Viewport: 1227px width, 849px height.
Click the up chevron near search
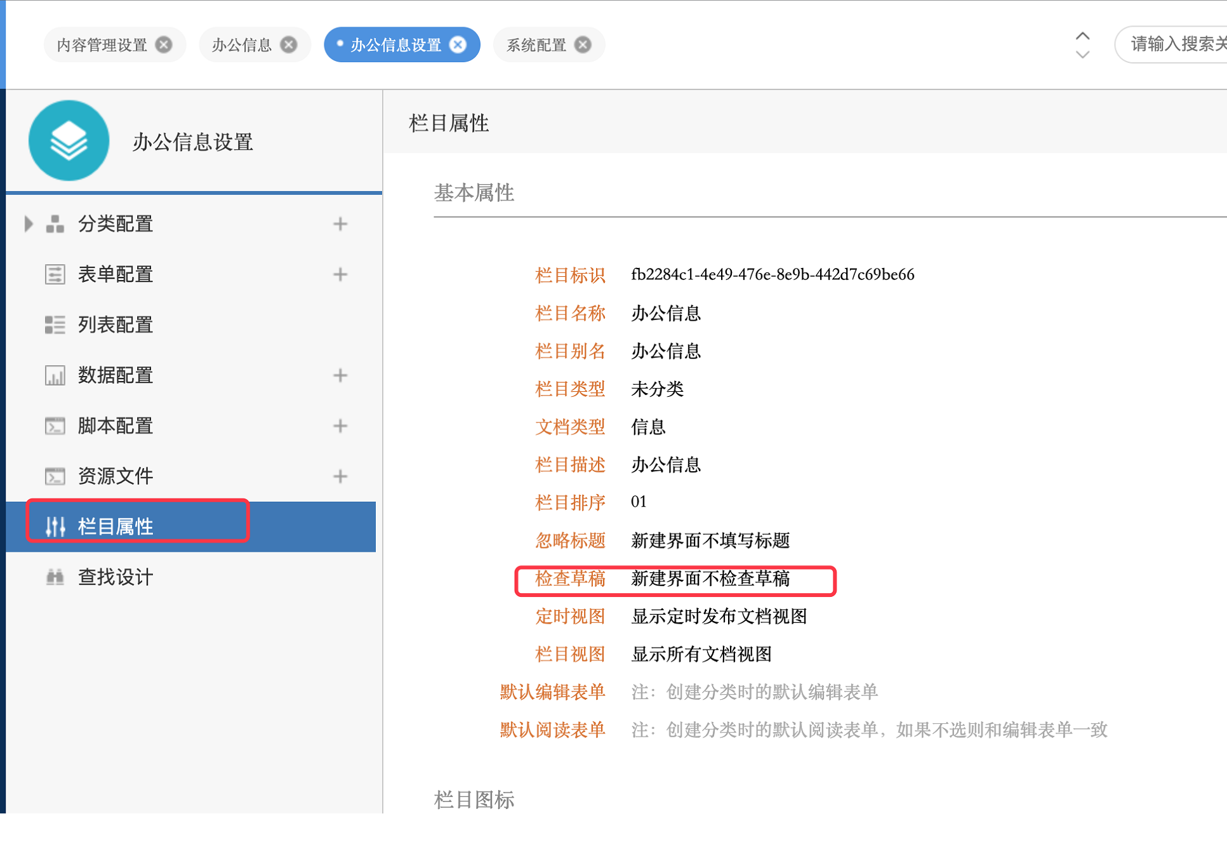pos(1083,36)
